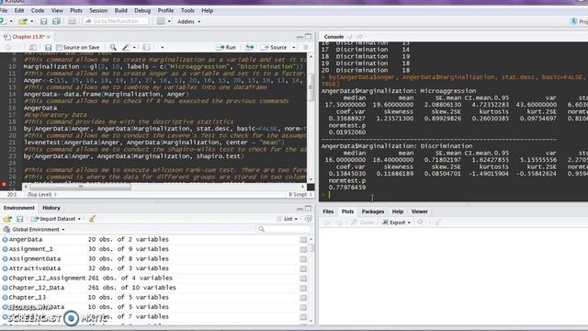
Task: Click the Zoom plot button
Action: 363,223
